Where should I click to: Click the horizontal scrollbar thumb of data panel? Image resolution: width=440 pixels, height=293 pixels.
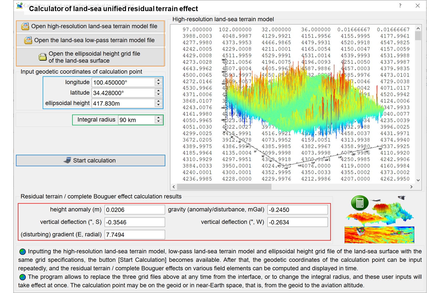click(224, 187)
